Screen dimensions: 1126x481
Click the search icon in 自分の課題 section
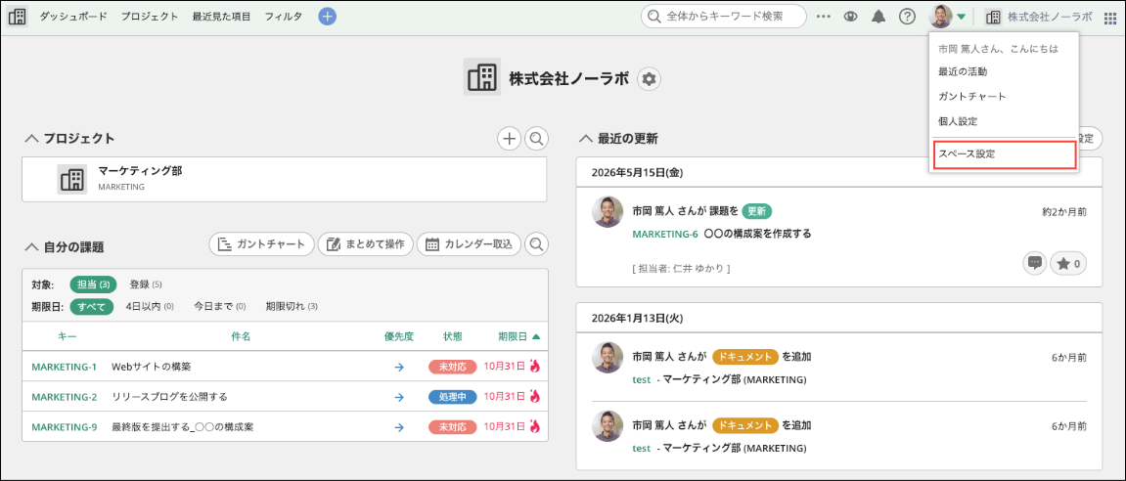coord(536,244)
